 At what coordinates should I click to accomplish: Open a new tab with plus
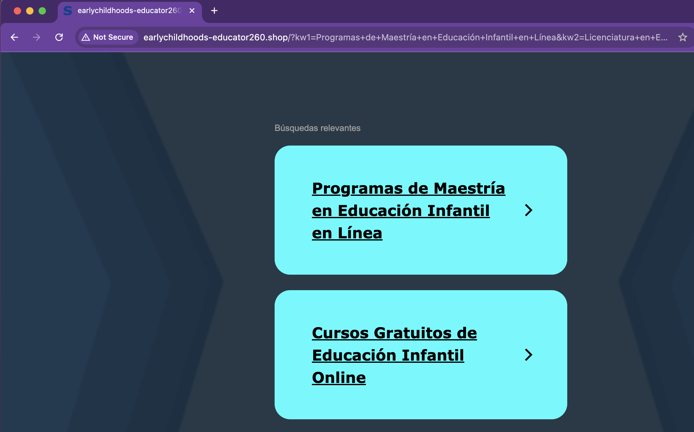214,11
